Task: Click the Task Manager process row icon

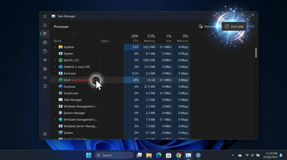Action: [61, 100]
